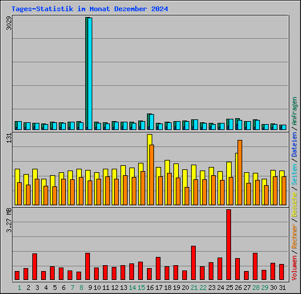Click the '3029' axis value label
The image size is (301, 294).
[x=9, y=24]
